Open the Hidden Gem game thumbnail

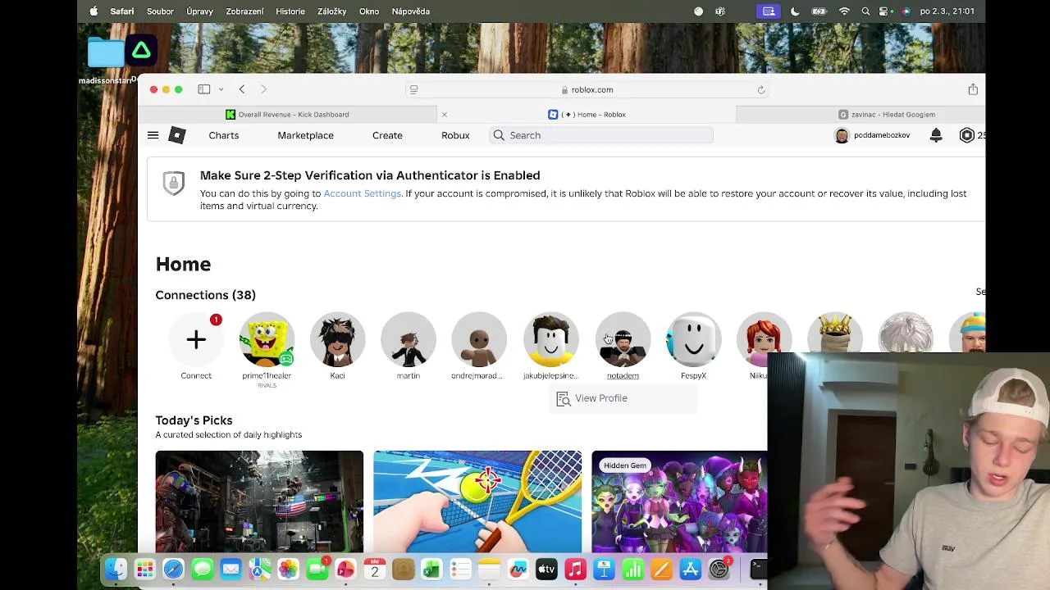(x=679, y=501)
